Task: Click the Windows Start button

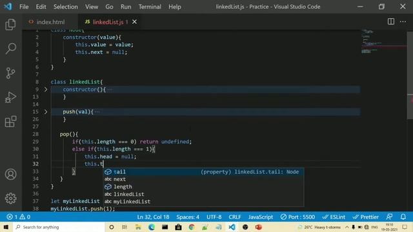Action: [x=6, y=227]
